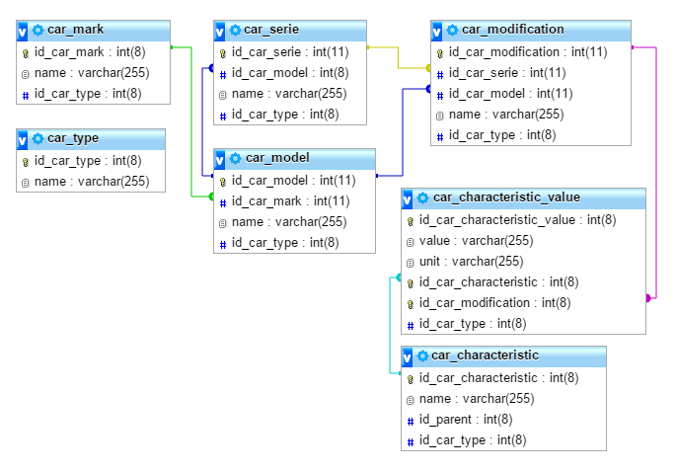This screenshot has height=473, width=676.
Task: Click the magenta relation endpoint on car_characteristic_value
Action: click(x=648, y=298)
